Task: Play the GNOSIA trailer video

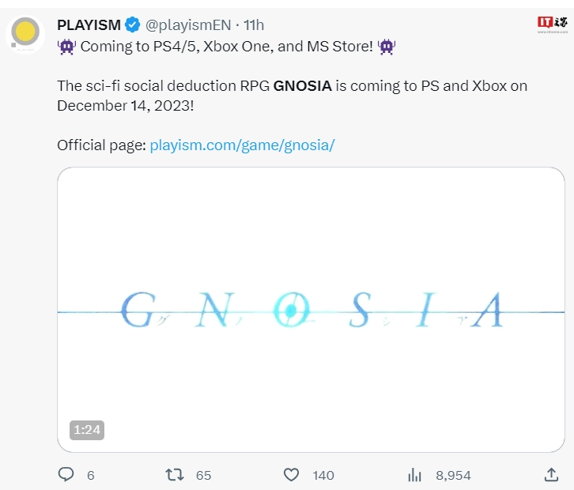Action: tap(312, 310)
